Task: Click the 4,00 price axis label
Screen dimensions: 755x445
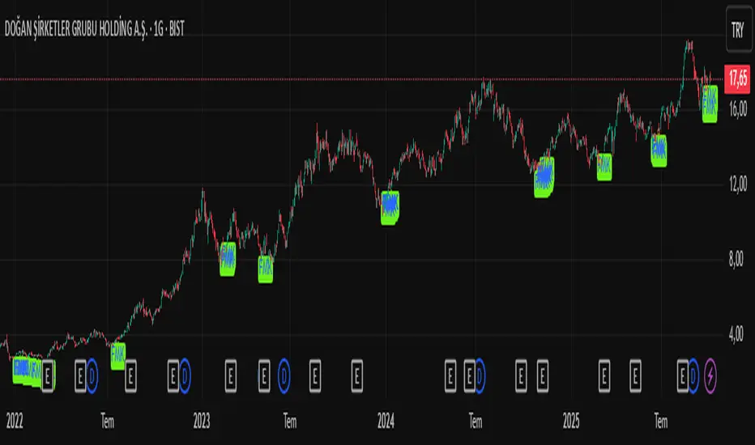Action: (x=736, y=334)
